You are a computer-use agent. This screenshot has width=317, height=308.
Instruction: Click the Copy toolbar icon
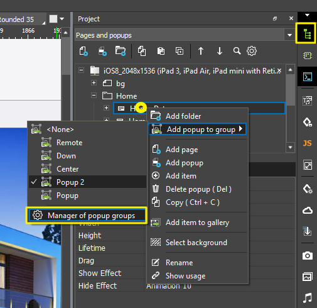click(x=142, y=51)
